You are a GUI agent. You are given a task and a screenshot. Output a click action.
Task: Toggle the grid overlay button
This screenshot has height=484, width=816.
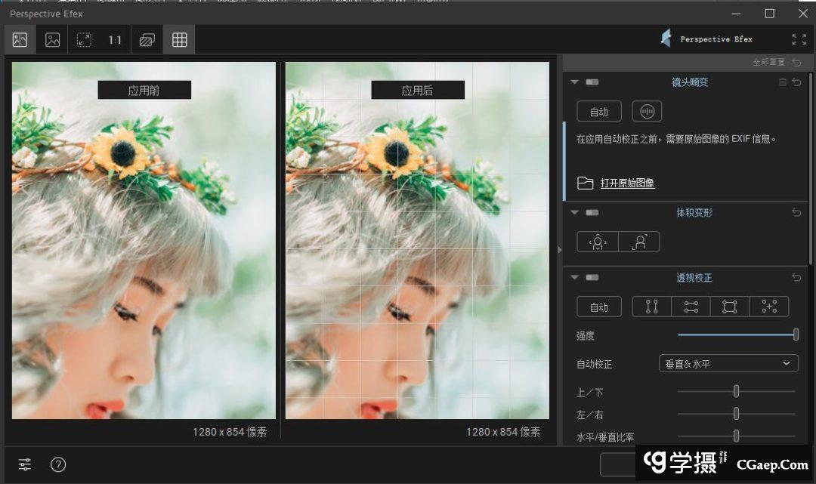tap(180, 40)
